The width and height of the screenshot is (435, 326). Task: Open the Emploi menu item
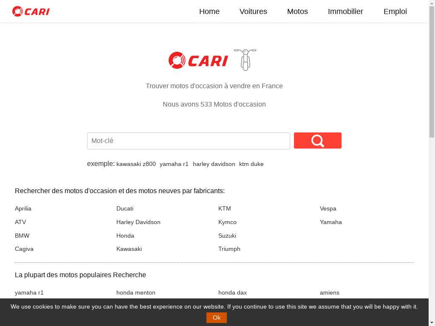click(x=395, y=11)
